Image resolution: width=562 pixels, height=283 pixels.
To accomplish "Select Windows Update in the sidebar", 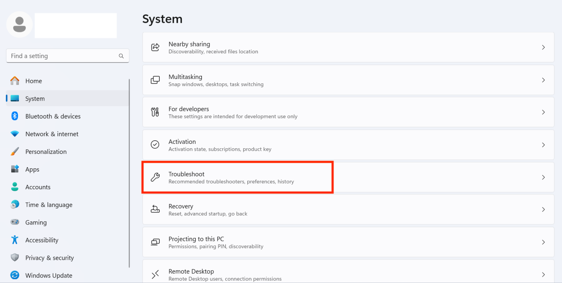I will click(x=48, y=275).
